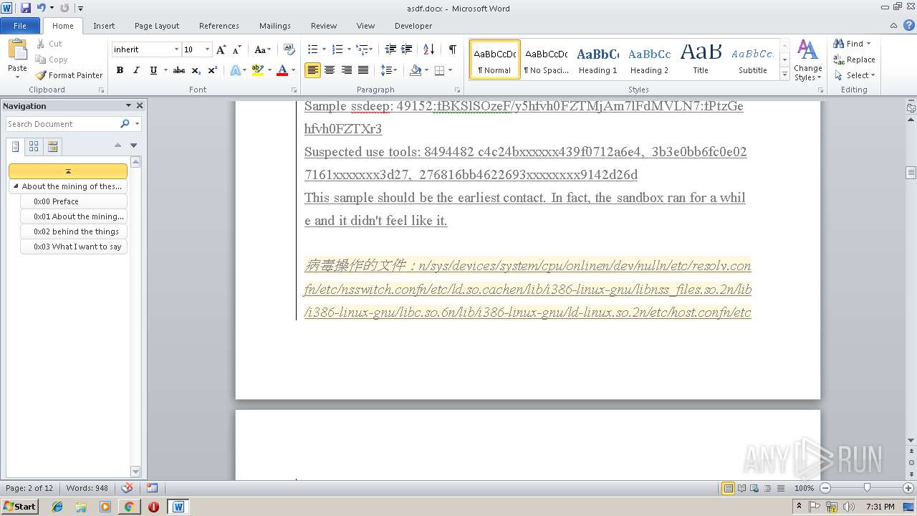
Task: Sort the selected paragraphs
Action: click(428, 49)
